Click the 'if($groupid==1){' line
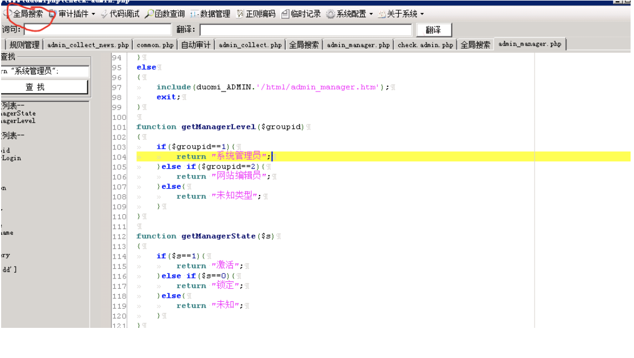The width and height of the screenshot is (634, 358). [195, 147]
